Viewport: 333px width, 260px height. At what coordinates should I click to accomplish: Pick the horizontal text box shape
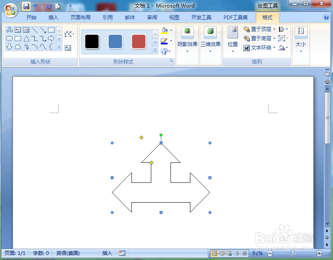pyautogui.click(x=18, y=30)
